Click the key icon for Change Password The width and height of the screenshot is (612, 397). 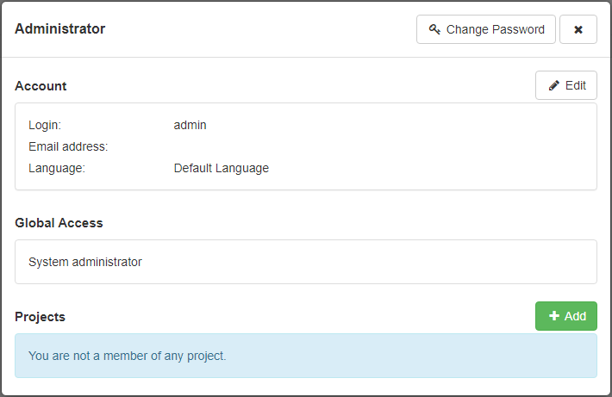coord(434,29)
